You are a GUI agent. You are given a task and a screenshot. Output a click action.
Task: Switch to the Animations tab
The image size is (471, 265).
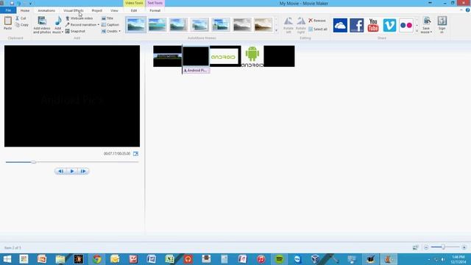pos(46,10)
